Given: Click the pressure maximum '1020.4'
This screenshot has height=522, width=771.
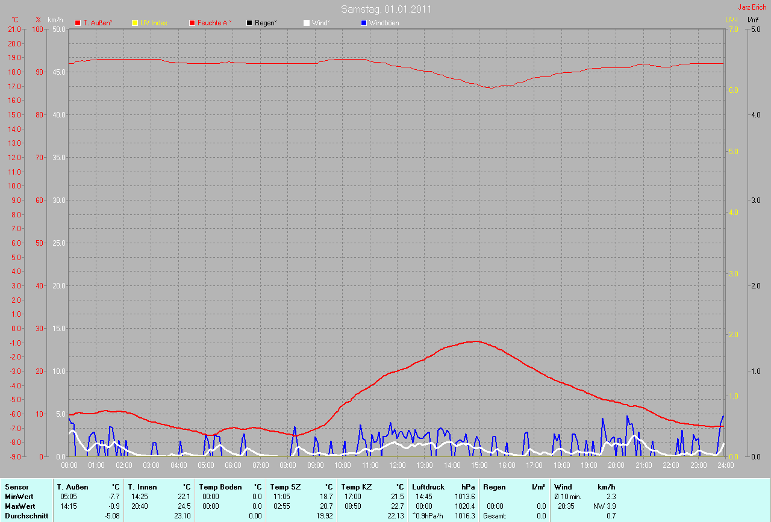Looking at the screenshot, I should [x=465, y=506].
